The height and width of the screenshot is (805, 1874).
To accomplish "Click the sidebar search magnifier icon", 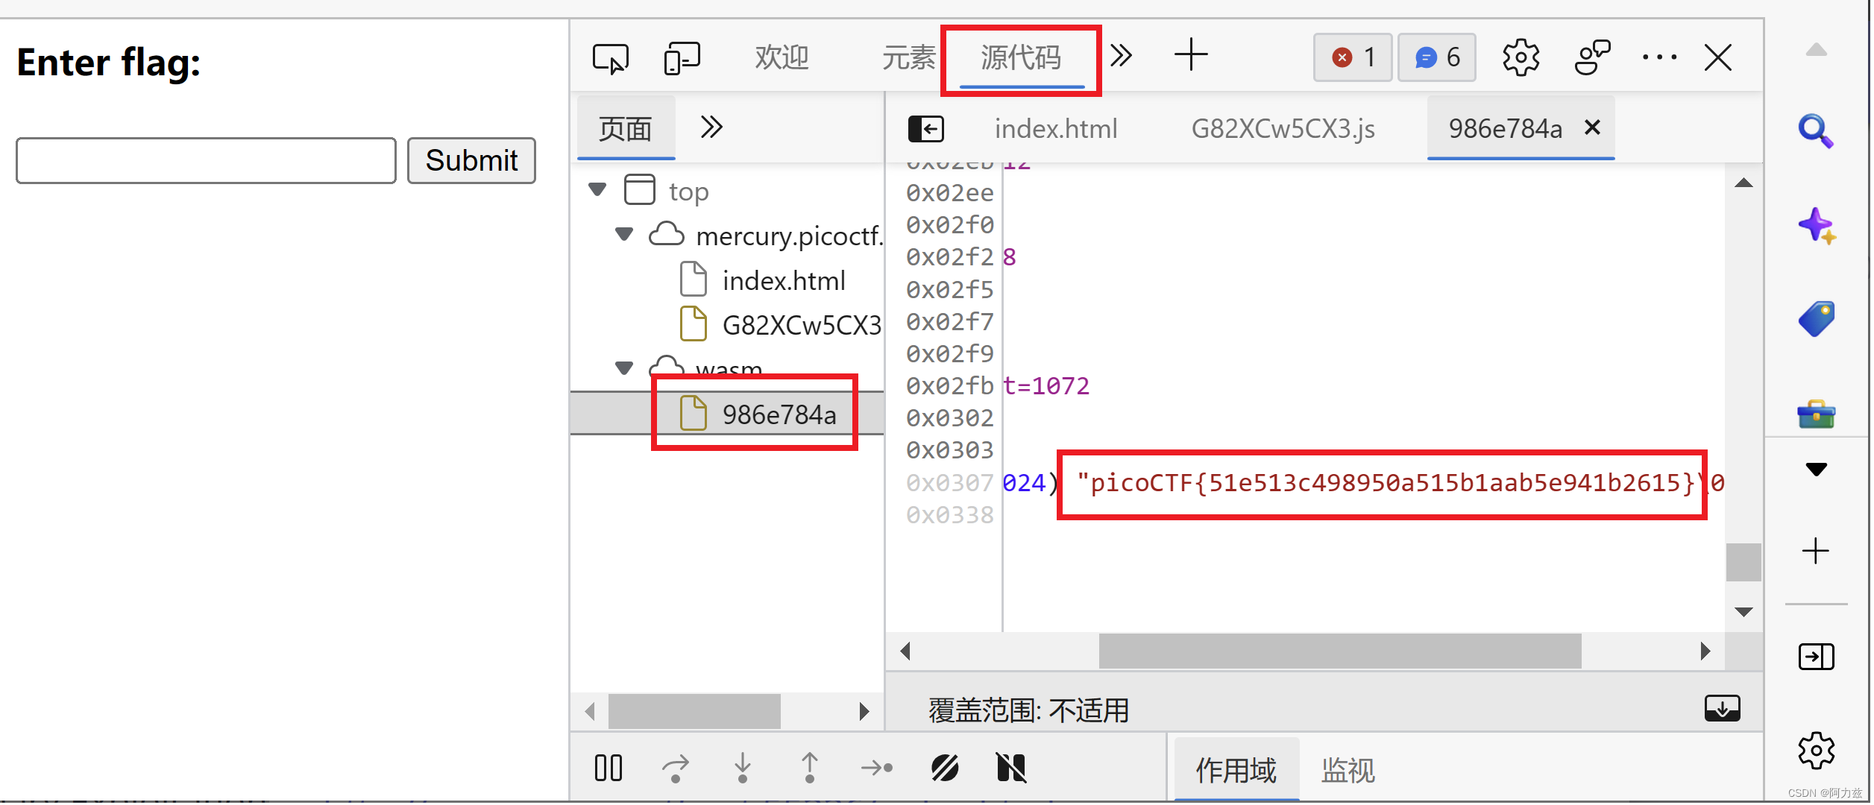I will pyautogui.click(x=1815, y=131).
